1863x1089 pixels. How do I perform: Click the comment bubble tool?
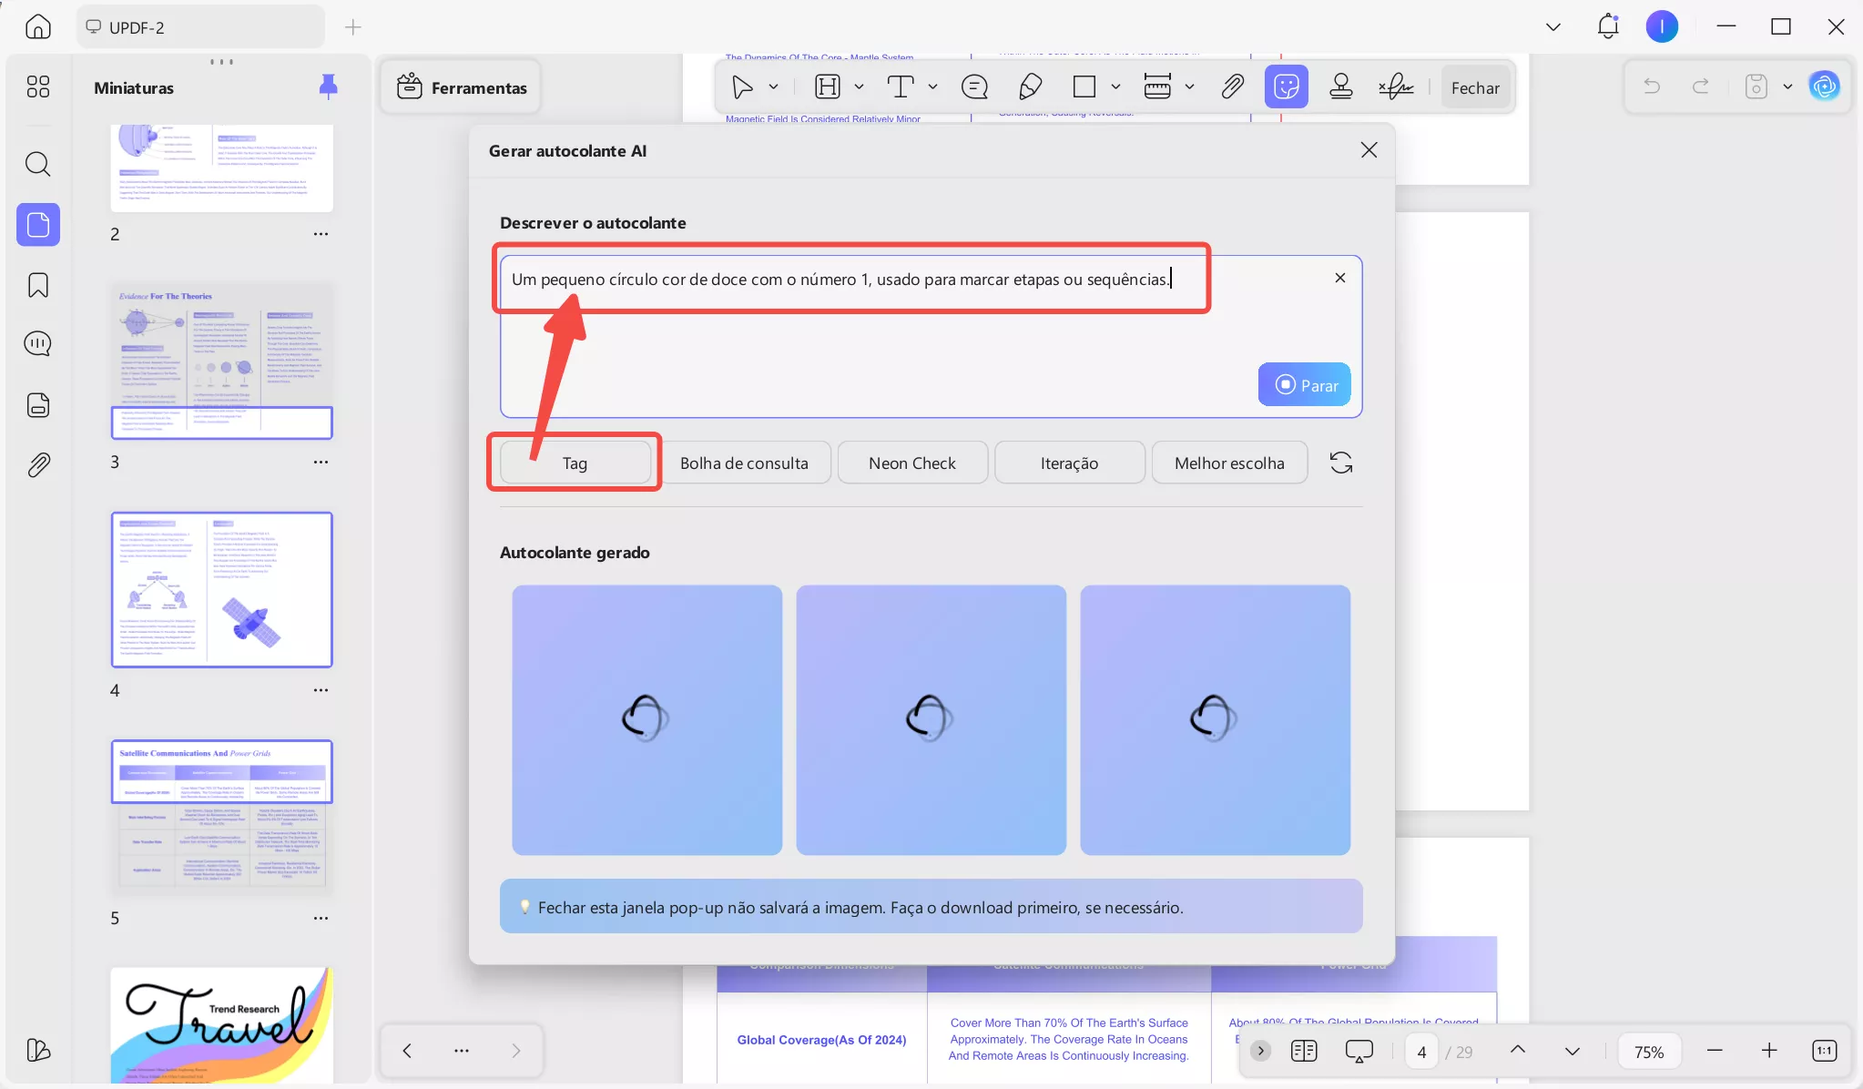coord(974,87)
